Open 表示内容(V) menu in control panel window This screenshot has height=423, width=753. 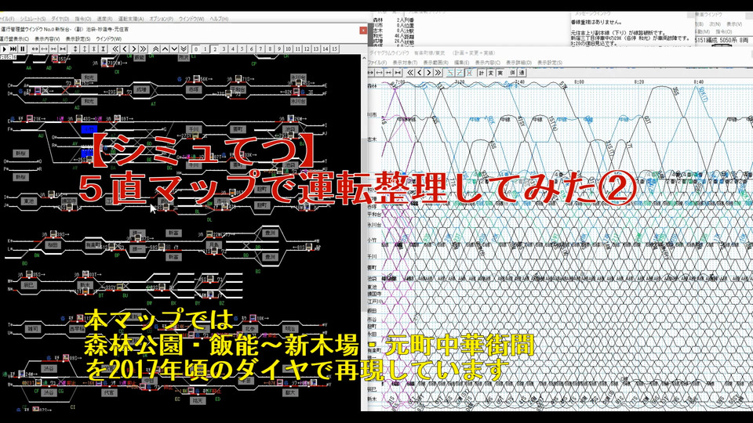click(x=47, y=39)
